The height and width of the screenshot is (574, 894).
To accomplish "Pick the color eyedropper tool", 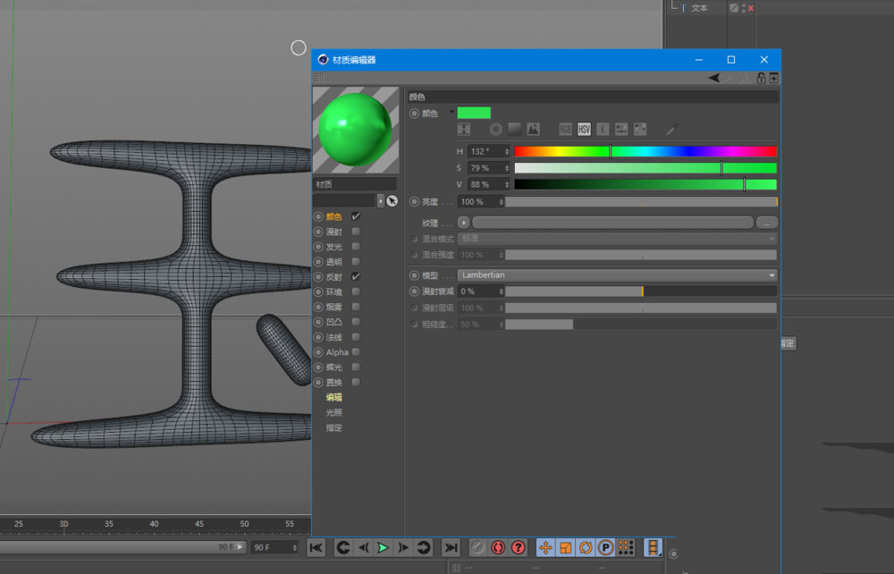I will 672,130.
